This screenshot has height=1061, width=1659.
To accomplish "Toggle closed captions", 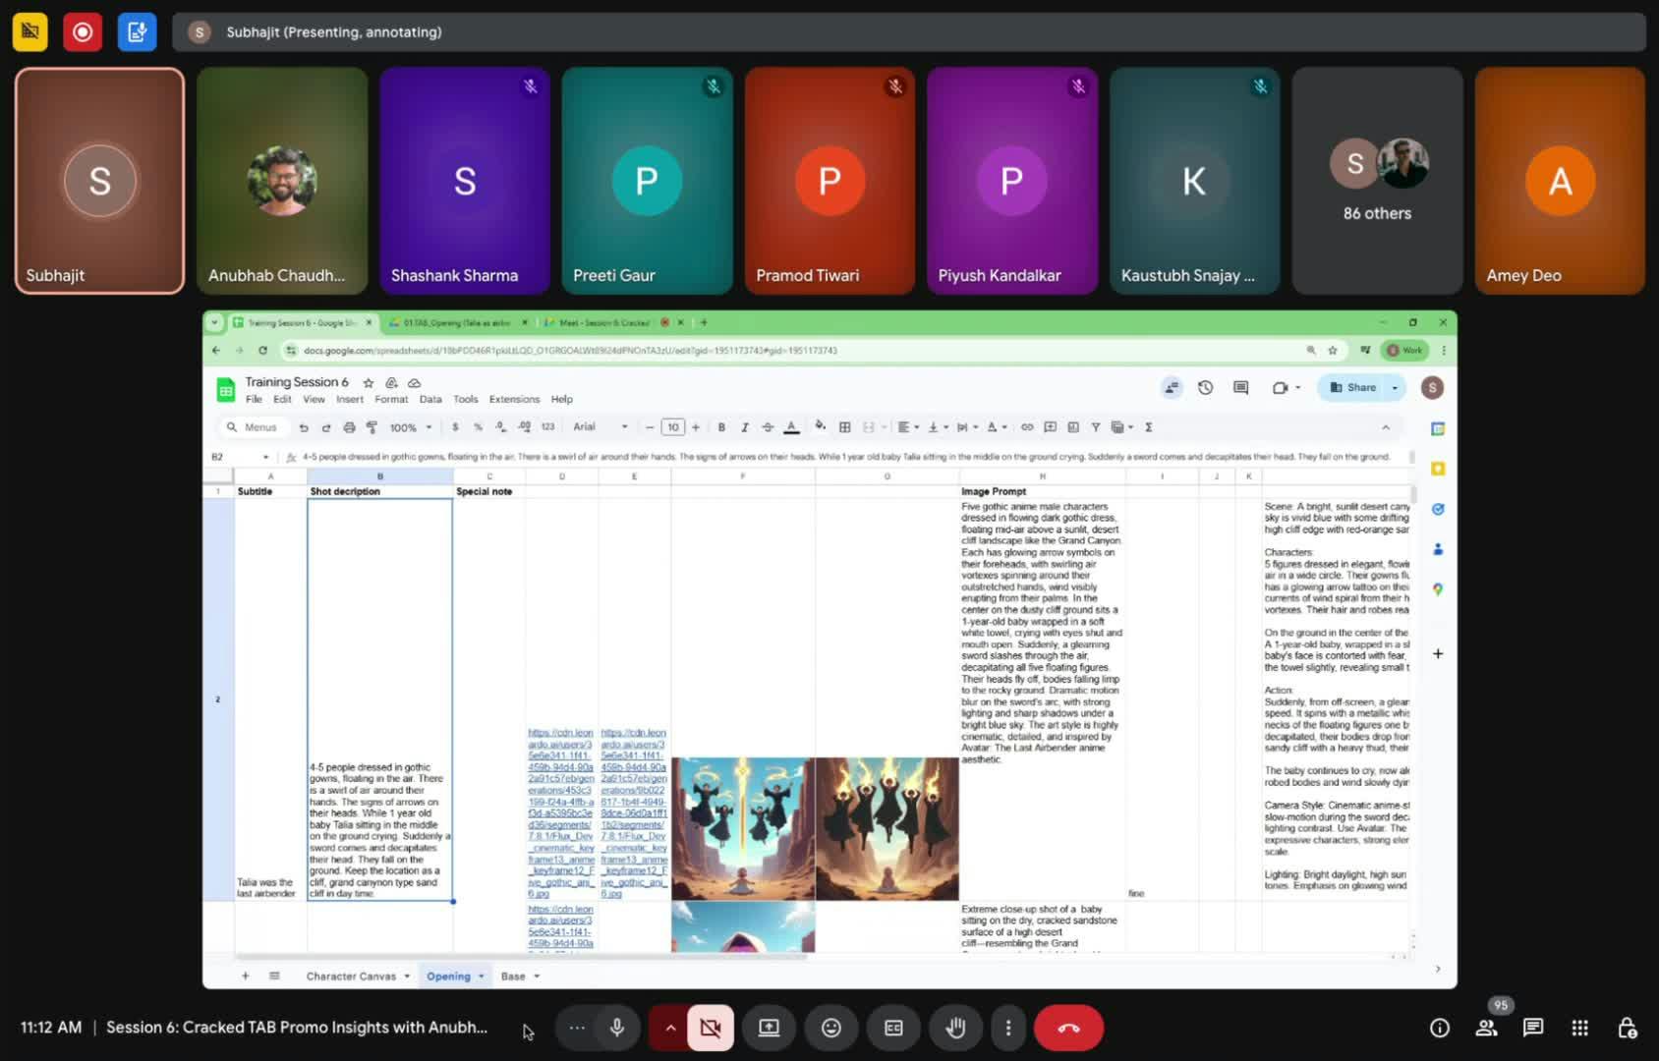I will pyautogui.click(x=893, y=1028).
